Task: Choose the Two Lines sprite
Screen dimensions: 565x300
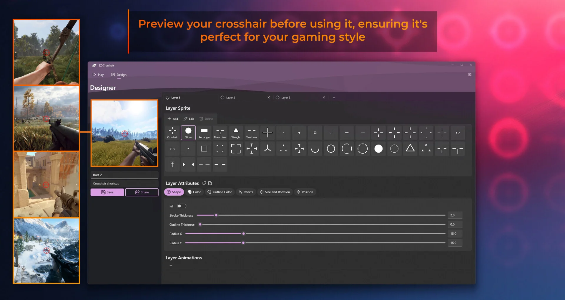Action: click(252, 132)
